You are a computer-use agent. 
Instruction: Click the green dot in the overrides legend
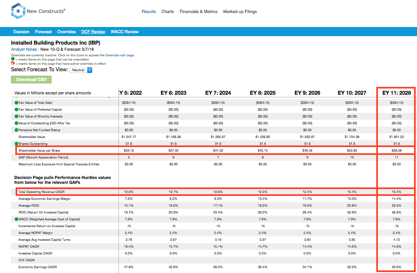pyautogui.click(x=13, y=60)
